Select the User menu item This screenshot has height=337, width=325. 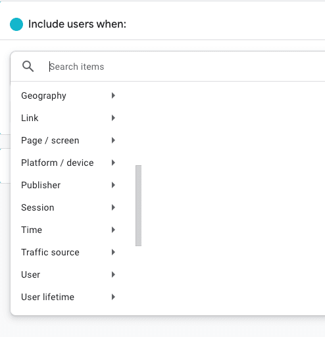click(x=68, y=274)
